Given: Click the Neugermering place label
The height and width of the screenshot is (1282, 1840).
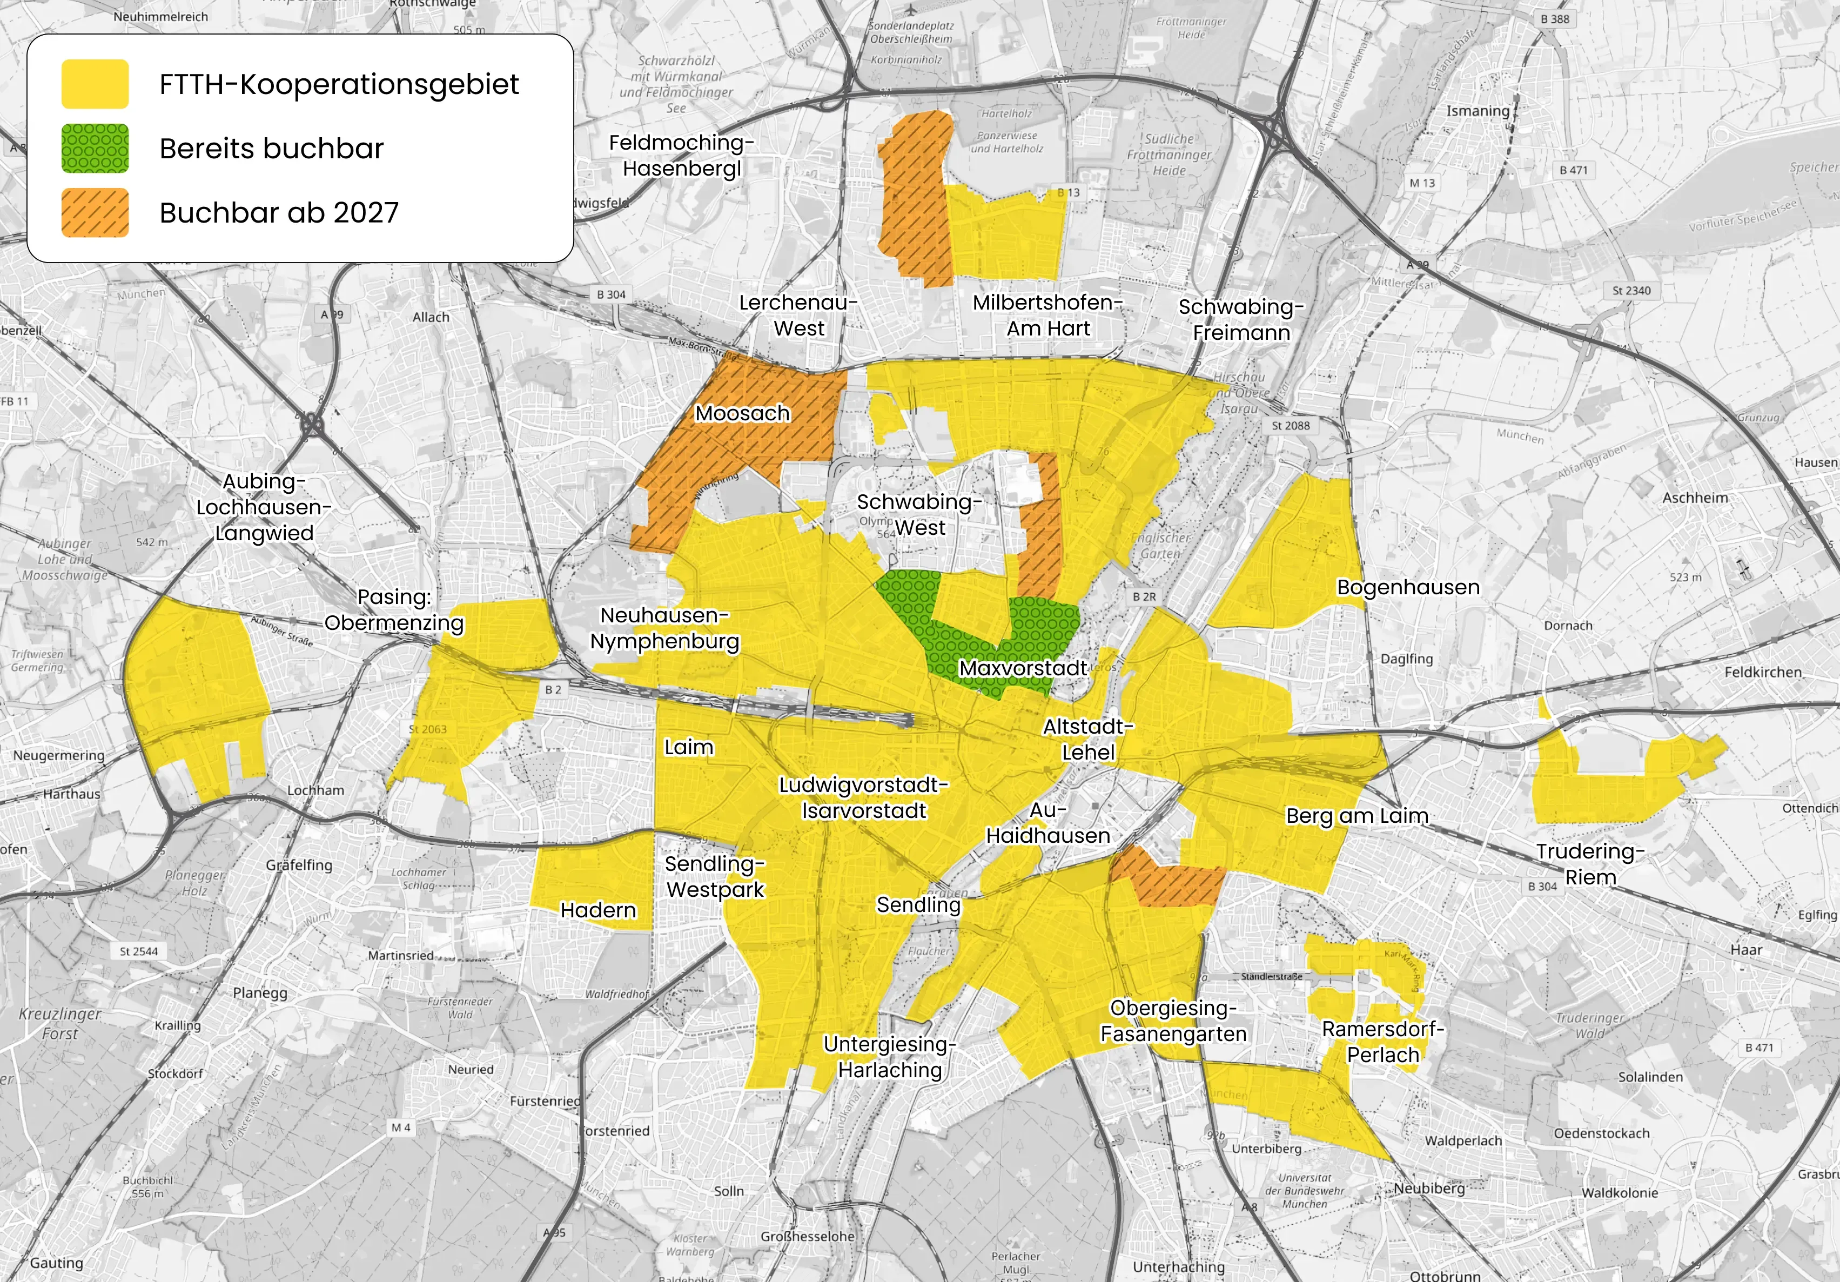Looking at the screenshot, I should click(58, 756).
